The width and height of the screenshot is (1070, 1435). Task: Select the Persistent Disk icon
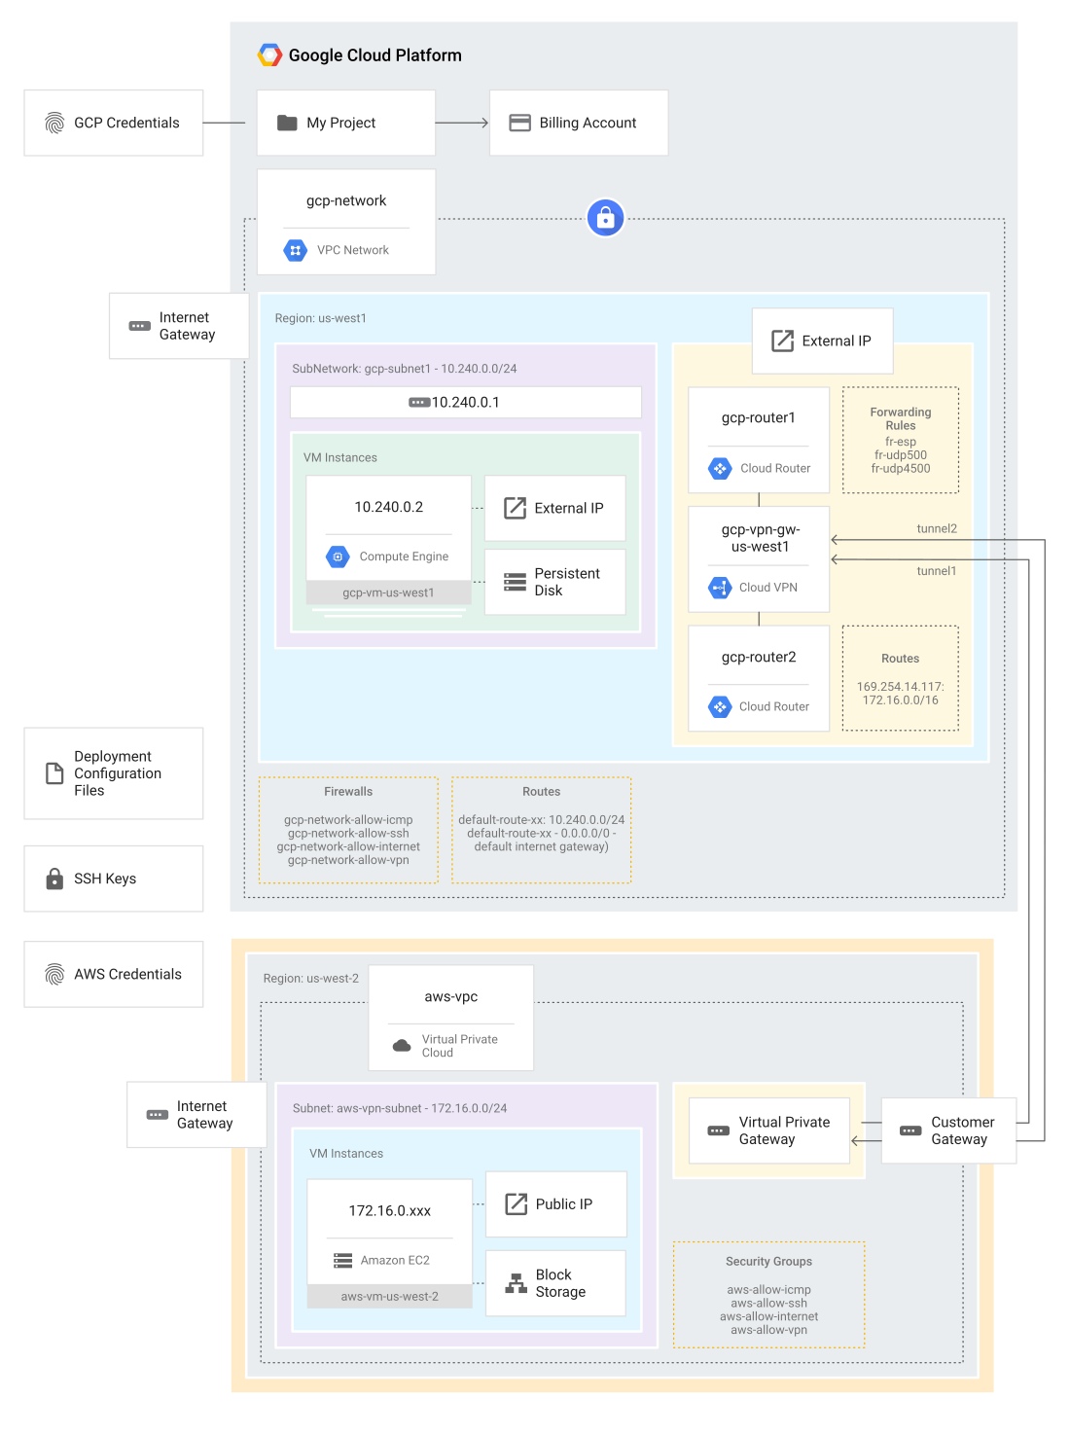(516, 581)
